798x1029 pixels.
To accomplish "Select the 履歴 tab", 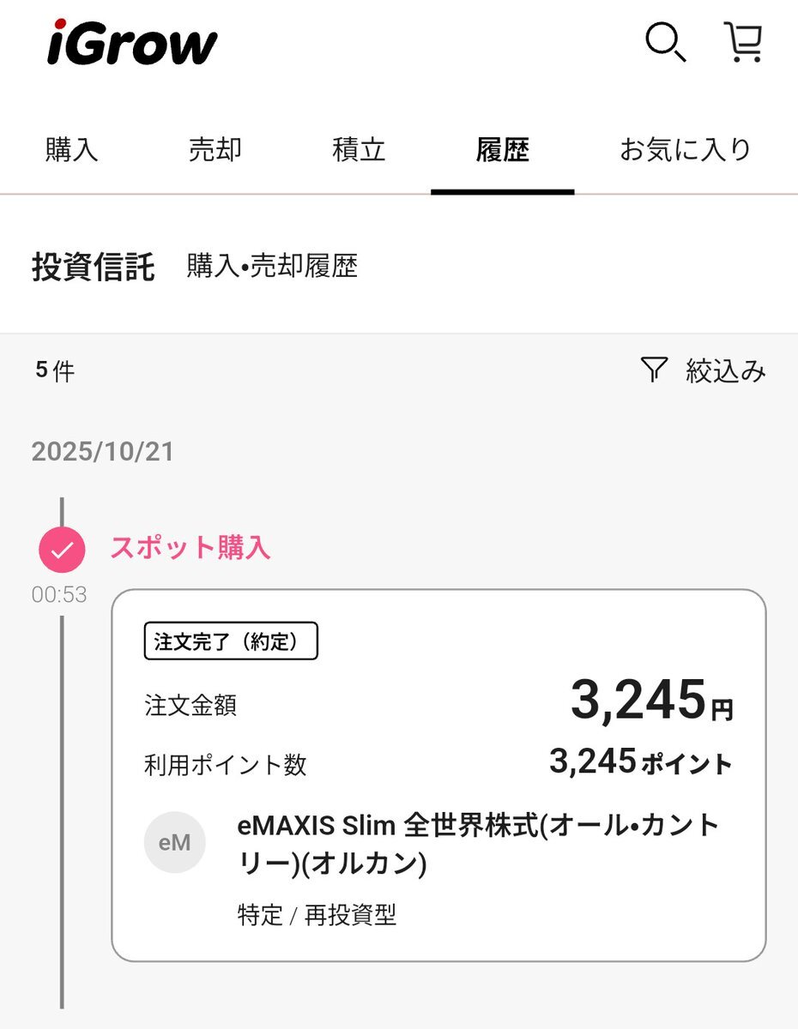I will coord(503,150).
